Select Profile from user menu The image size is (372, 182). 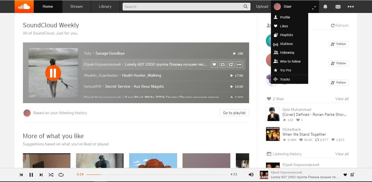290,17
